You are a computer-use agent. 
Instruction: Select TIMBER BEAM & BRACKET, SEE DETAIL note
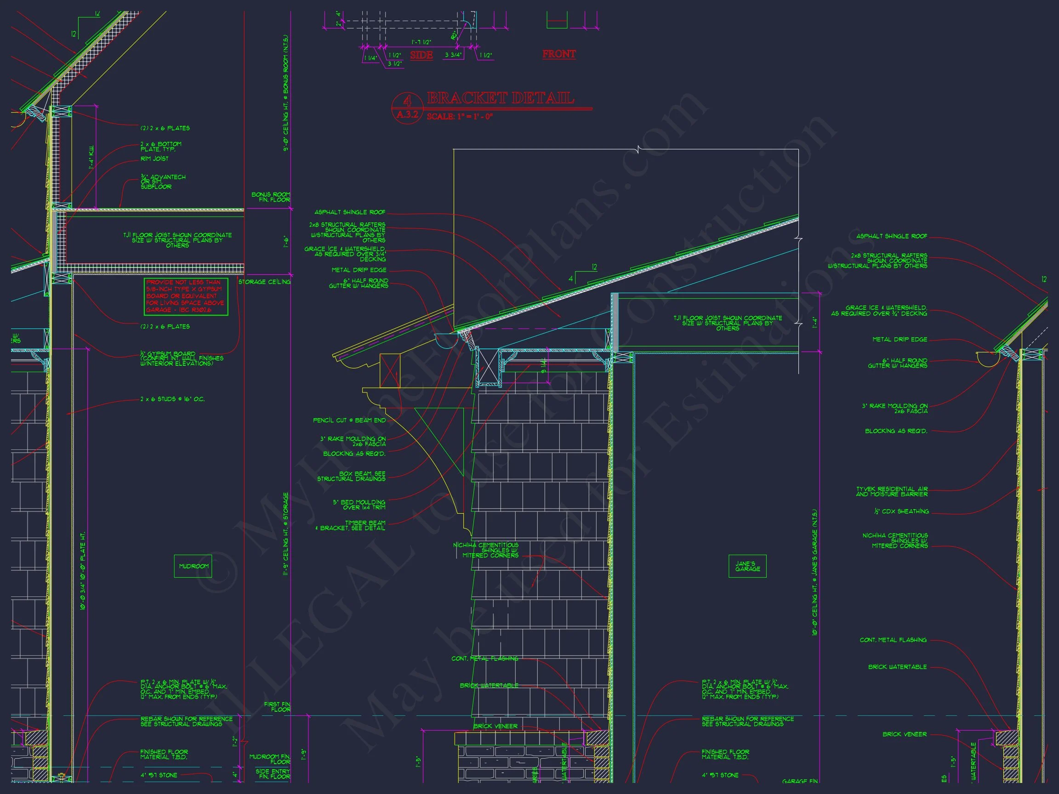tap(350, 526)
